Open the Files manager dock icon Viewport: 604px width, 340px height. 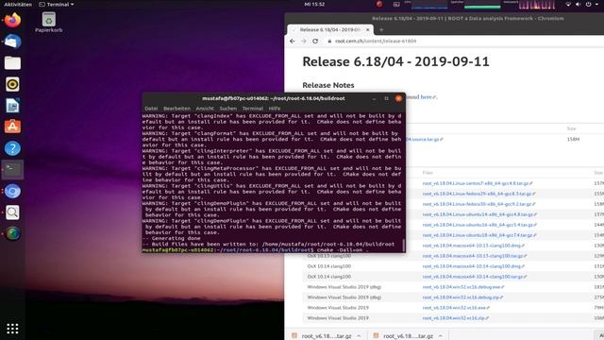(12, 62)
